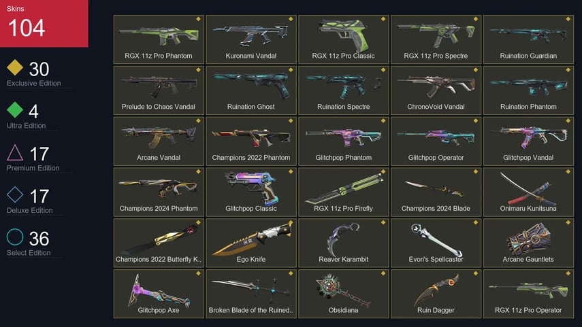The image size is (582, 327).
Task: Click the pink Premium Edition triangle icon
Action: 15,152
